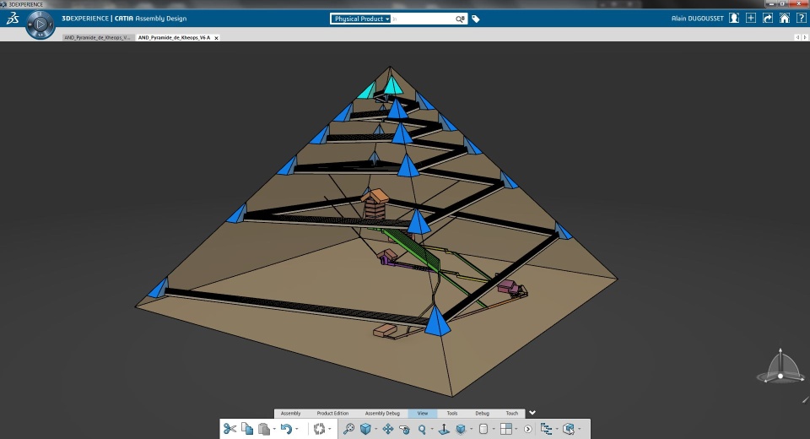Click the search text input field

coord(423,19)
